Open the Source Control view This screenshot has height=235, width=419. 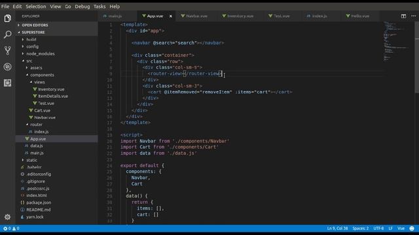7,50
